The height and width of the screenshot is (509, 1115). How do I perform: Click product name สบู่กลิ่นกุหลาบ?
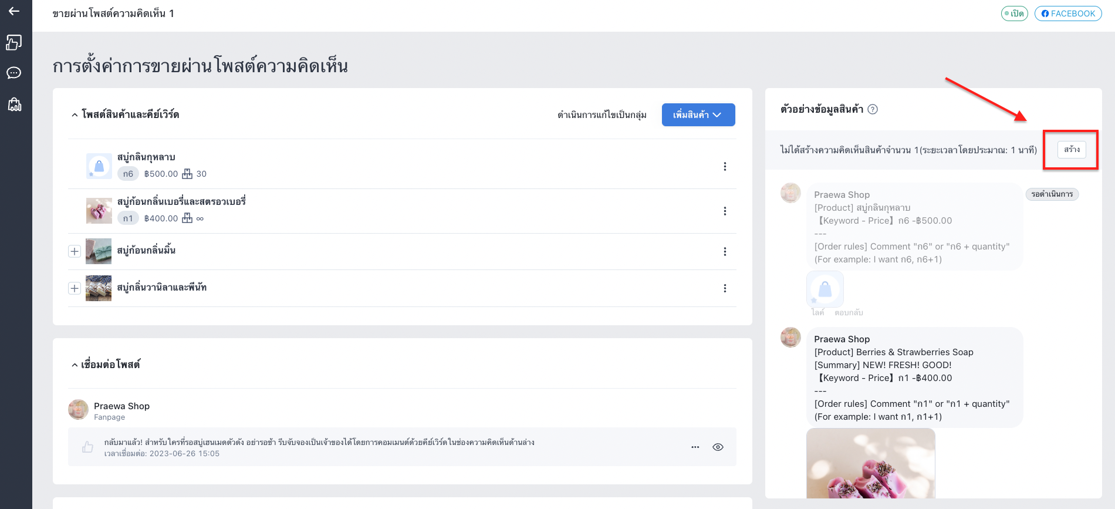(x=146, y=157)
